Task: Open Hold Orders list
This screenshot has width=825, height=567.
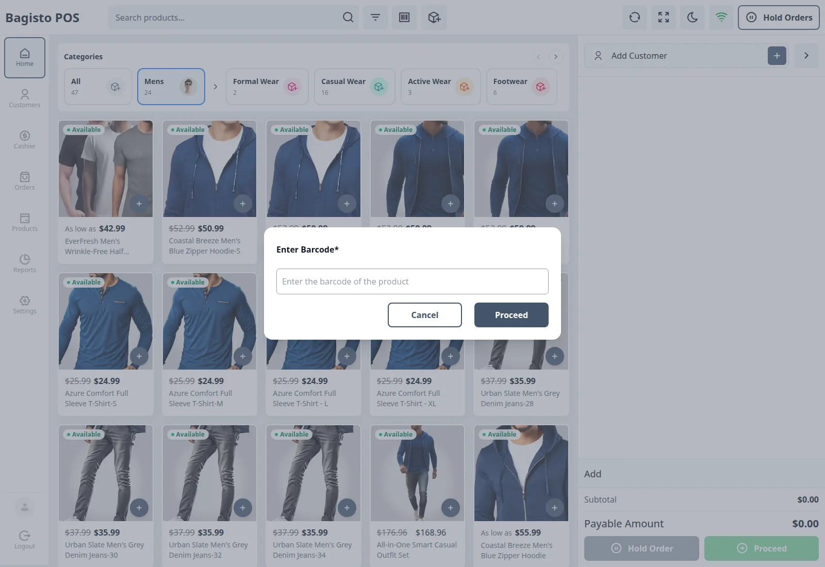Action: tap(779, 18)
